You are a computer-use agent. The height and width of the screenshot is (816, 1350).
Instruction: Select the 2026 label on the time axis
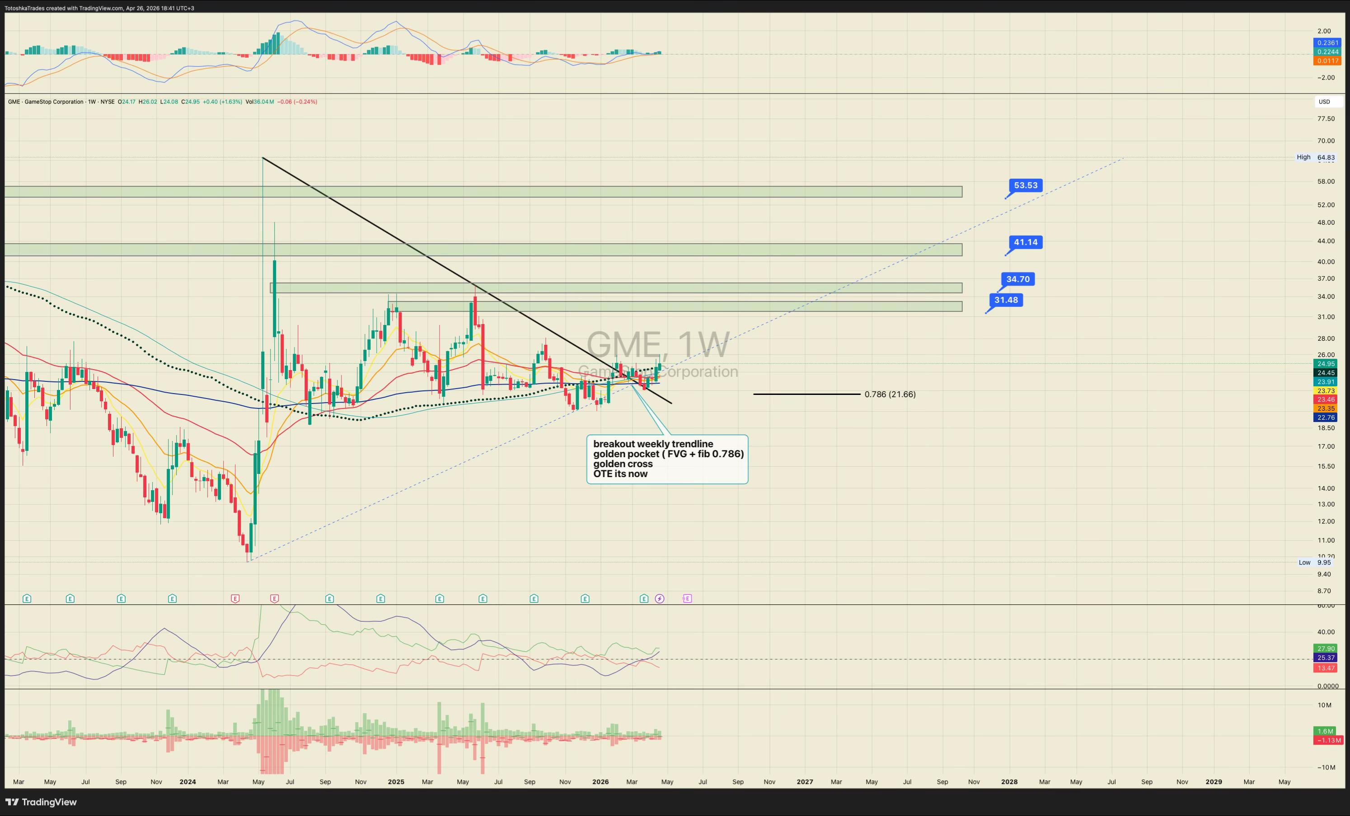click(600, 782)
